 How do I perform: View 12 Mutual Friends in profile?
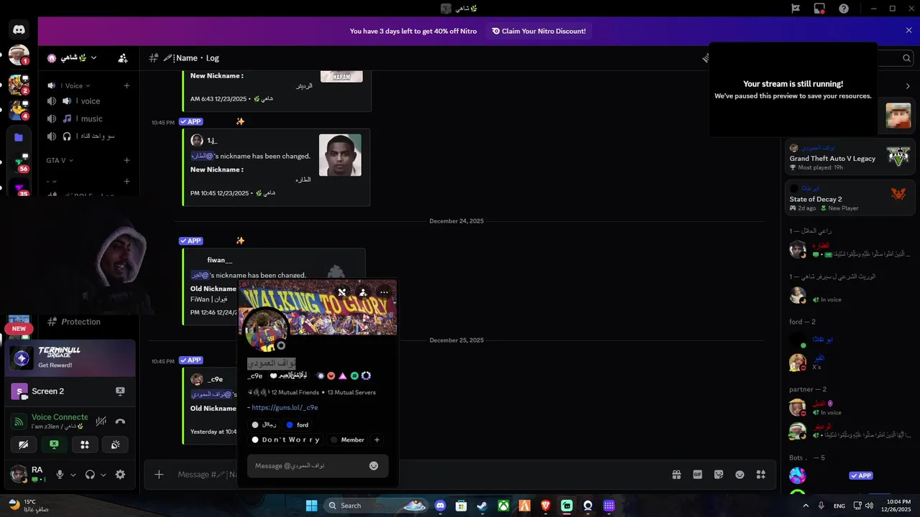[295, 393]
